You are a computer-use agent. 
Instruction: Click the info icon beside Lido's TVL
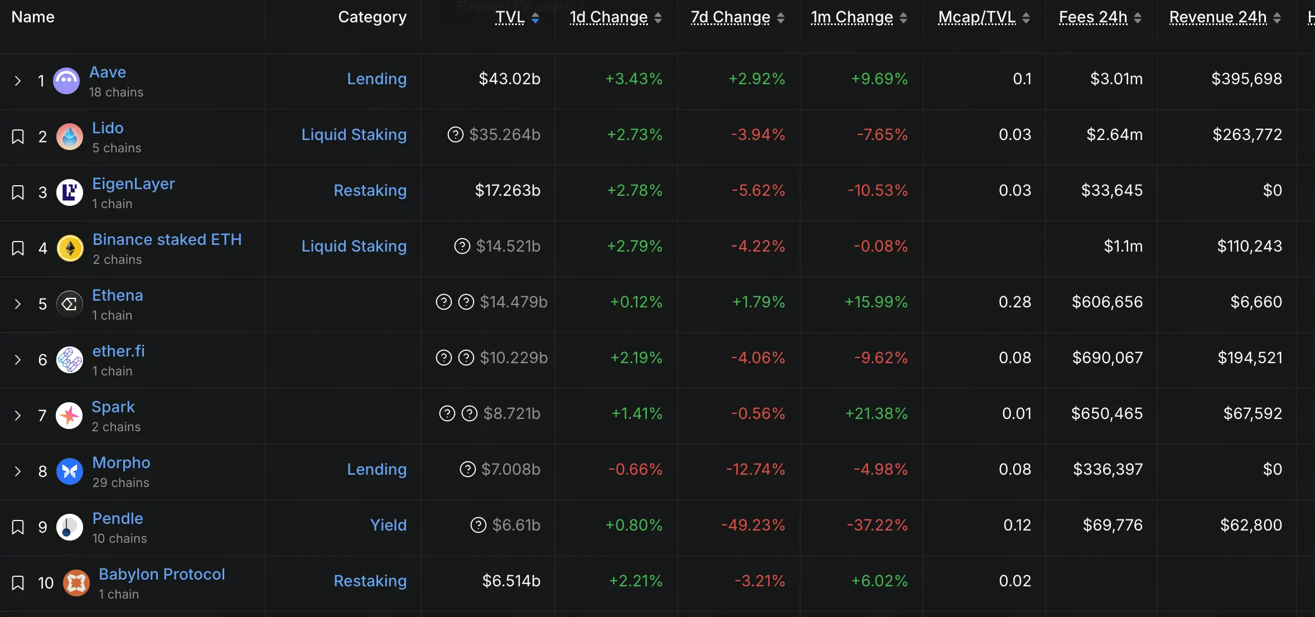pos(456,134)
